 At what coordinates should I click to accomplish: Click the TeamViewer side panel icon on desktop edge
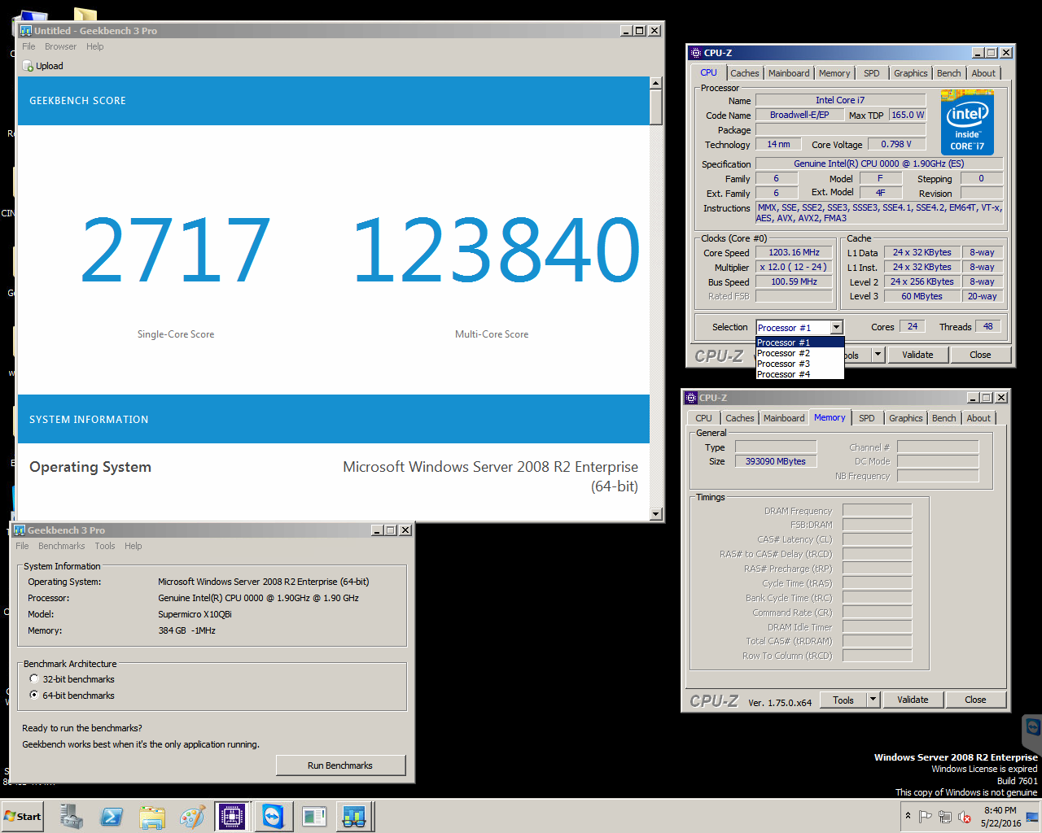click(1032, 728)
